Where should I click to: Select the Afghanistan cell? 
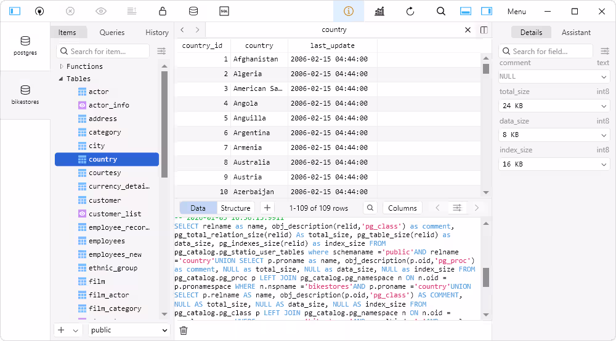(259, 59)
